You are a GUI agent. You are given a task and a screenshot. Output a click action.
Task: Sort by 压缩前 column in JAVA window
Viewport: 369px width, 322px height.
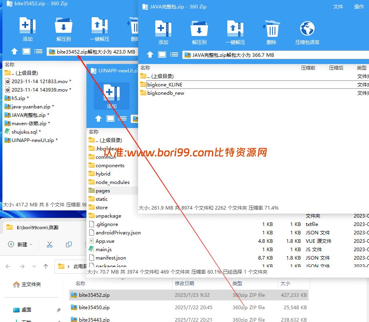point(308,68)
